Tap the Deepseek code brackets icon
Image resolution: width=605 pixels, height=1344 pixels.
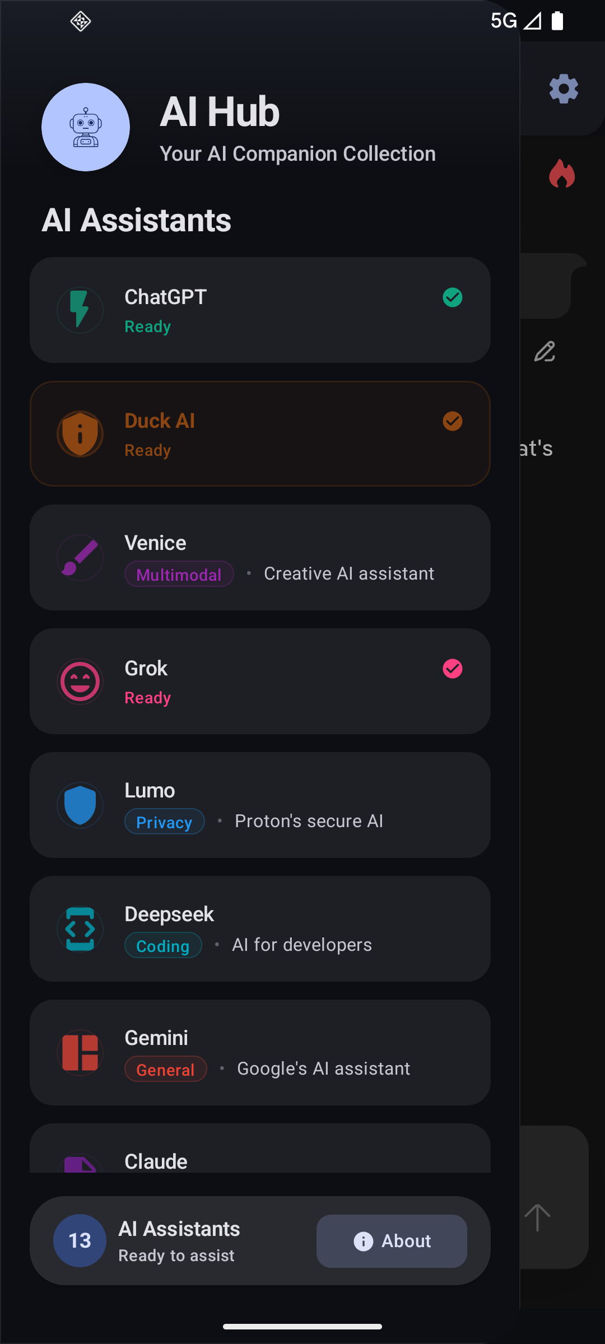[80, 929]
